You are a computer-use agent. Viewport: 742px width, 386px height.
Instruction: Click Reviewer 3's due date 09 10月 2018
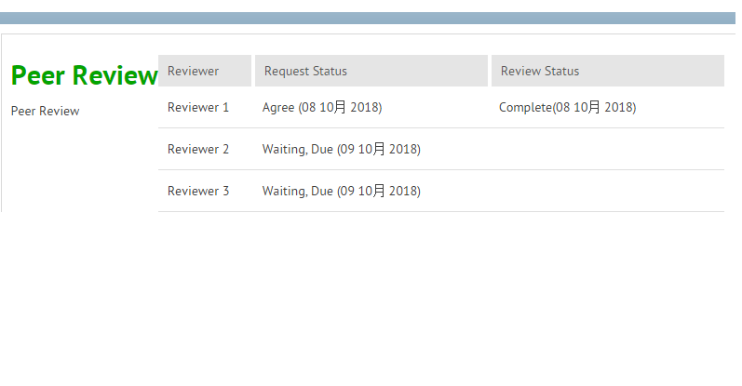coord(379,191)
